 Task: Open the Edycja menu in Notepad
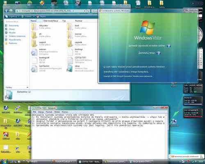[x=41, y=112]
